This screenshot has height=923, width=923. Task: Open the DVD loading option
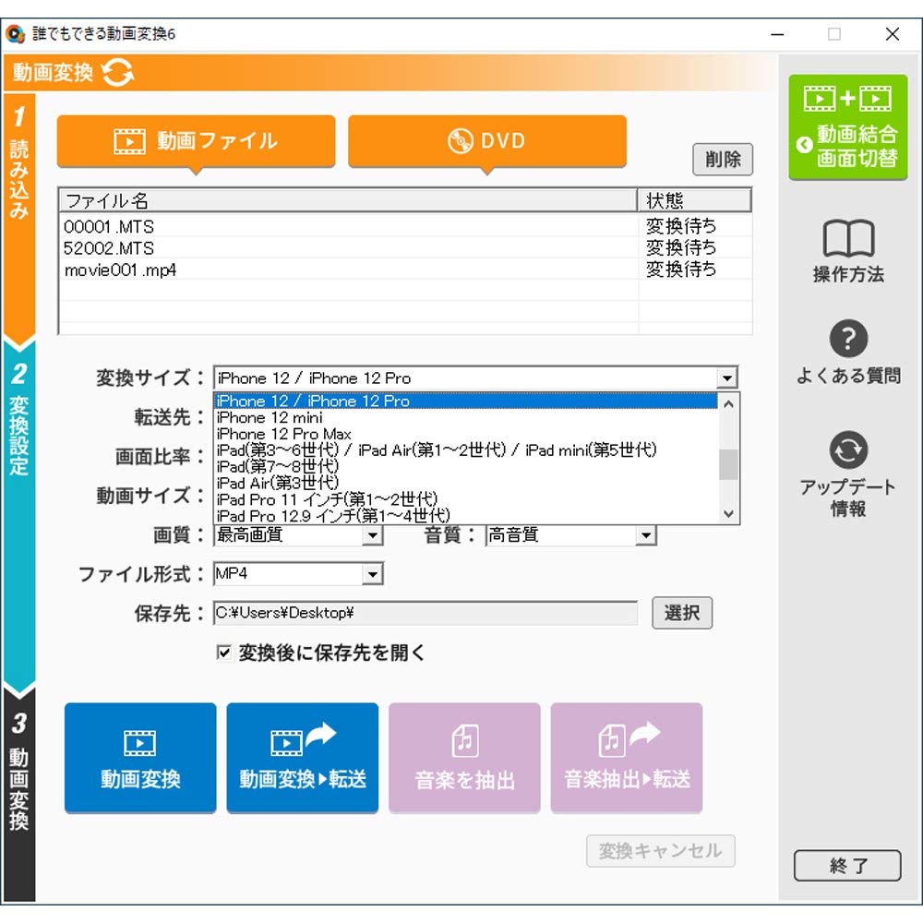coord(486,139)
